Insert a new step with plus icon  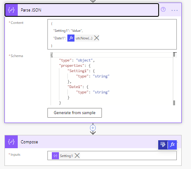93,128
